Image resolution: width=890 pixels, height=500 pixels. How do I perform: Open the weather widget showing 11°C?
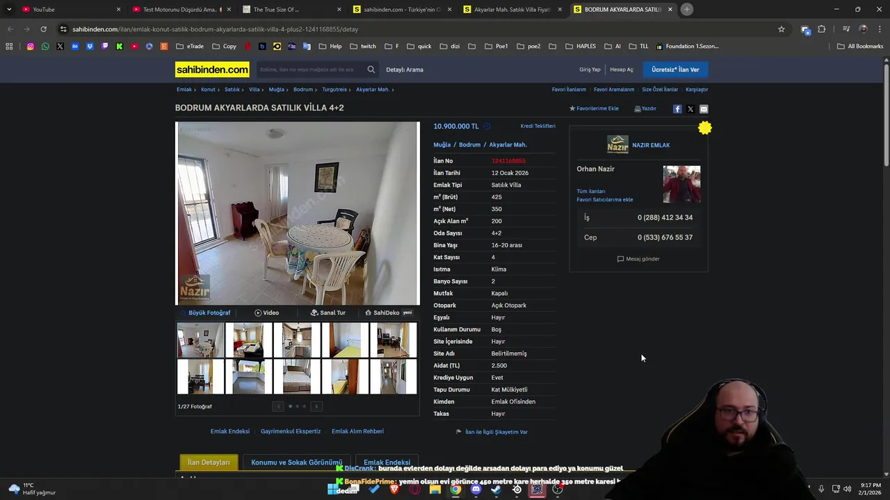tap(31, 489)
